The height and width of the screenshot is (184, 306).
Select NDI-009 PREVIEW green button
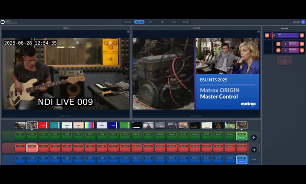coord(242,136)
